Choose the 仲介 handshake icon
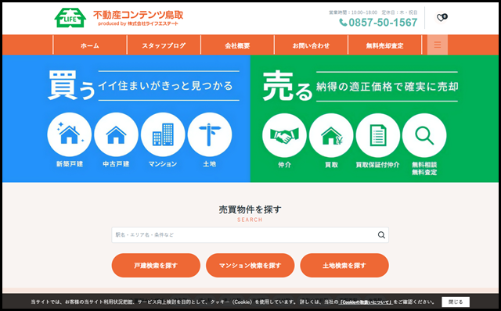Viewport: 501px width, 311px height. (284, 135)
